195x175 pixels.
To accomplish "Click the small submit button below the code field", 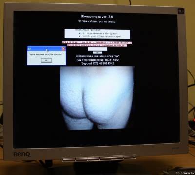I will pos(97,52).
